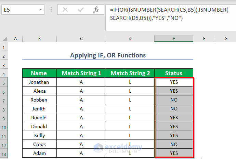
Task: Click the Match String 1 header cell
Action: [x=81, y=73]
